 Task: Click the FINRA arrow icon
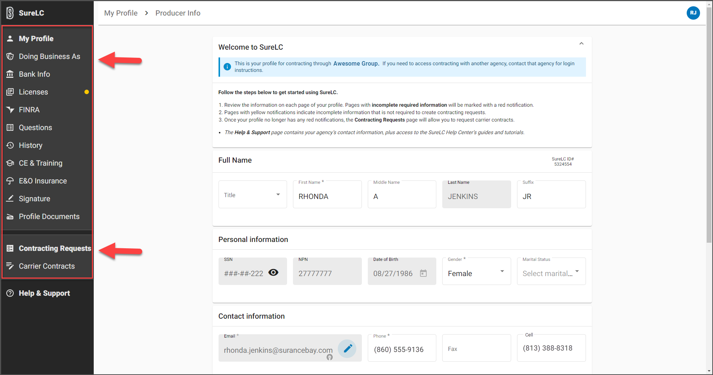coord(10,110)
